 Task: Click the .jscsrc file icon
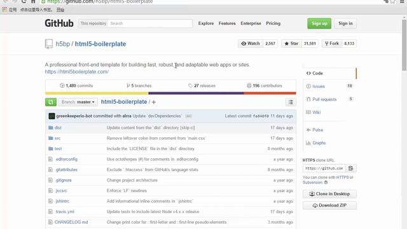50,191
